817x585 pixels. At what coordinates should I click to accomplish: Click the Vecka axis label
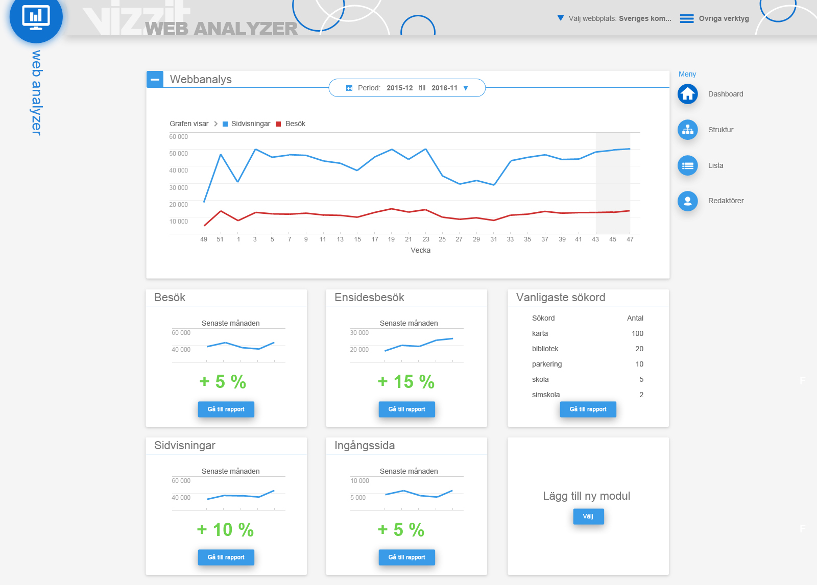pos(421,250)
